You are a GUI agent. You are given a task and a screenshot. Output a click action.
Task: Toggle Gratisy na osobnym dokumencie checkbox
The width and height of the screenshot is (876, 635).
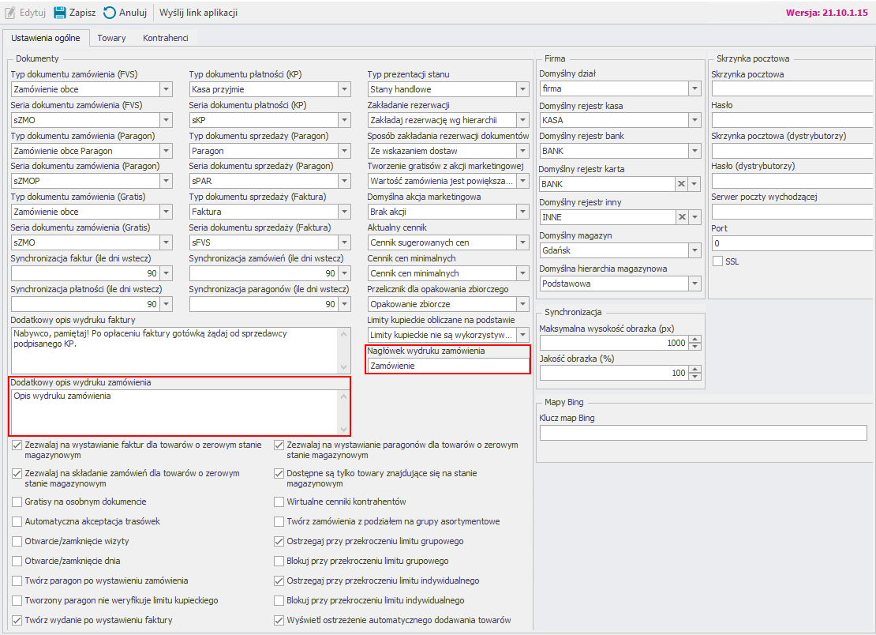[17, 502]
